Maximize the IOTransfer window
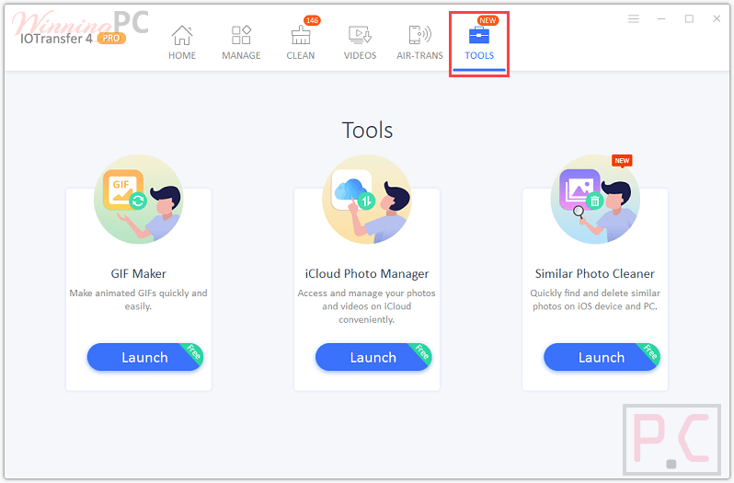 tap(689, 18)
